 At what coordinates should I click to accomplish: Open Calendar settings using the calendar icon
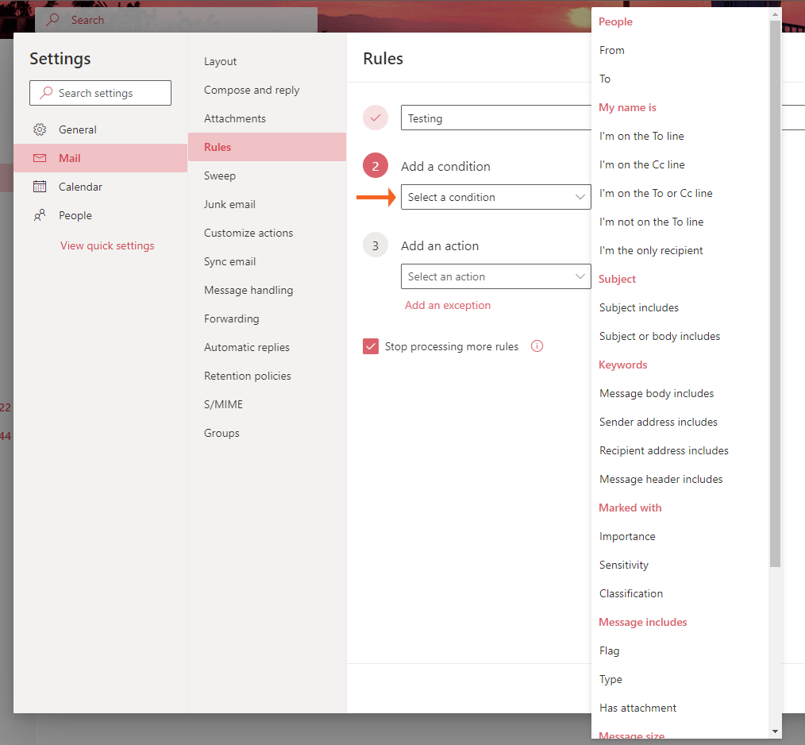click(x=39, y=187)
